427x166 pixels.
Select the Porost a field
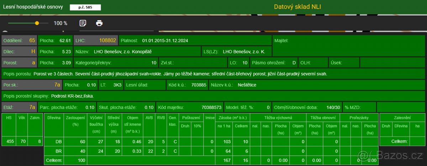click(19, 63)
